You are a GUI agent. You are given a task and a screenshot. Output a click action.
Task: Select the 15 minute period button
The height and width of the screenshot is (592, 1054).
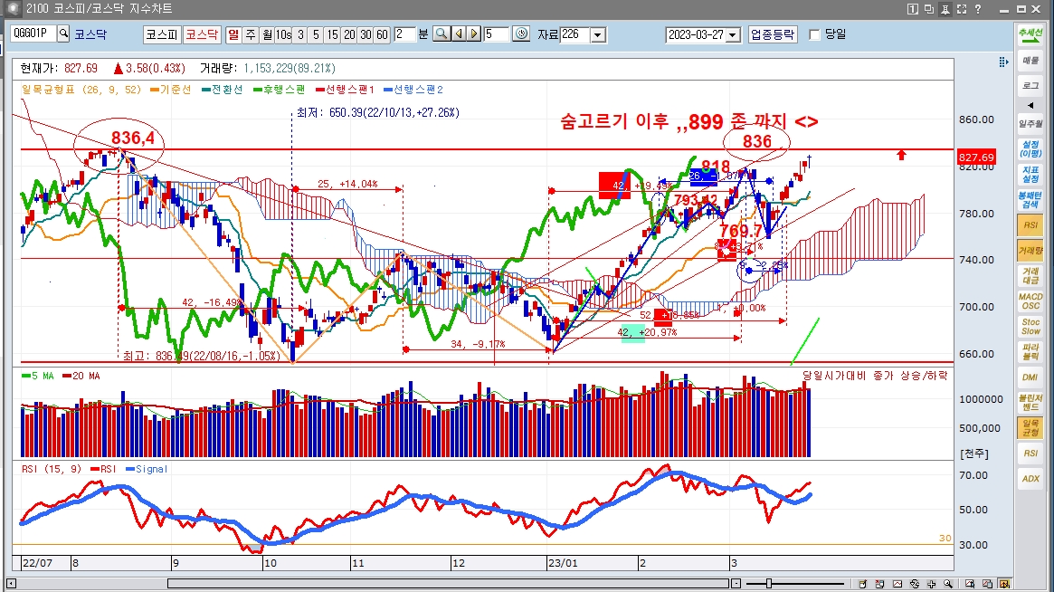(332, 33)
